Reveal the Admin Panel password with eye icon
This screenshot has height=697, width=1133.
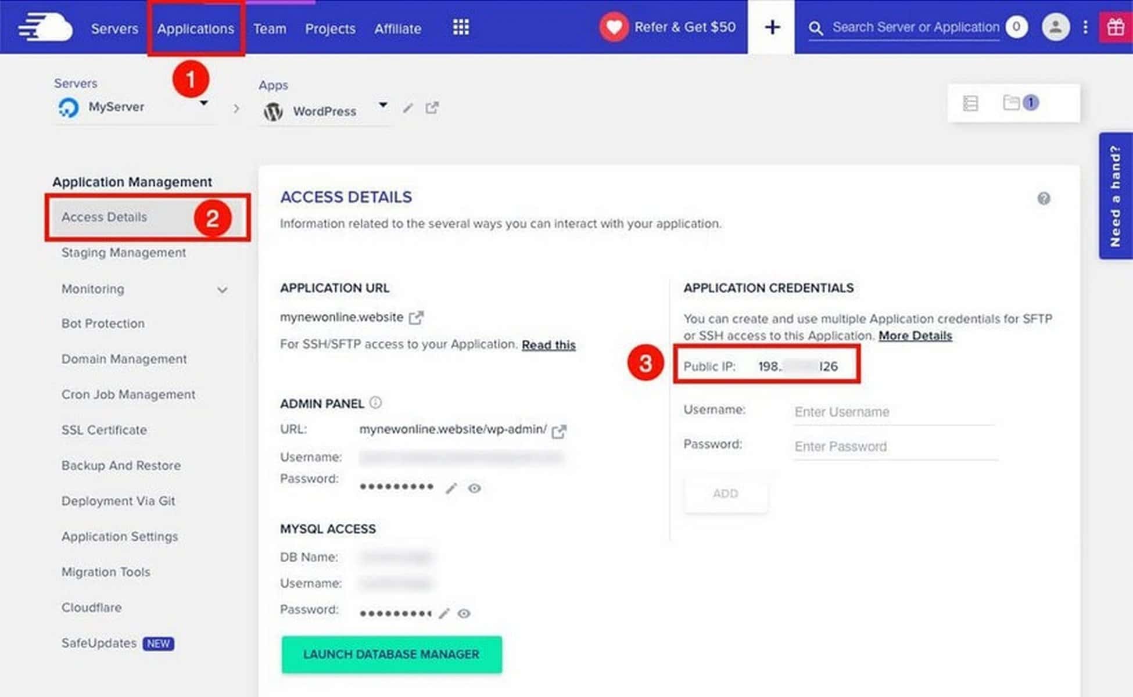[475, 488]
